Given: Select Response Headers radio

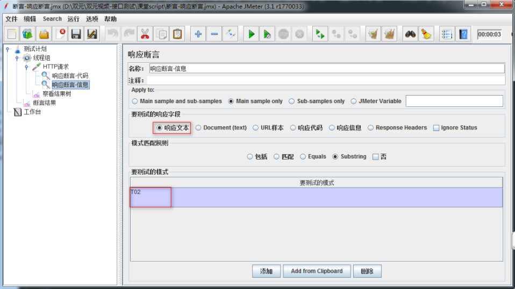Looking at the screenshot, I should click(371, 128).
